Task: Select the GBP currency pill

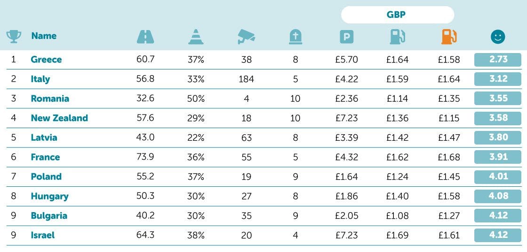Action: [398, 15]
